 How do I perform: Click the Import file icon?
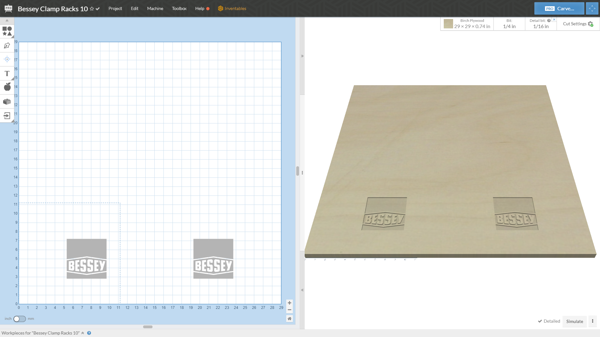click(x=7, y=116)
